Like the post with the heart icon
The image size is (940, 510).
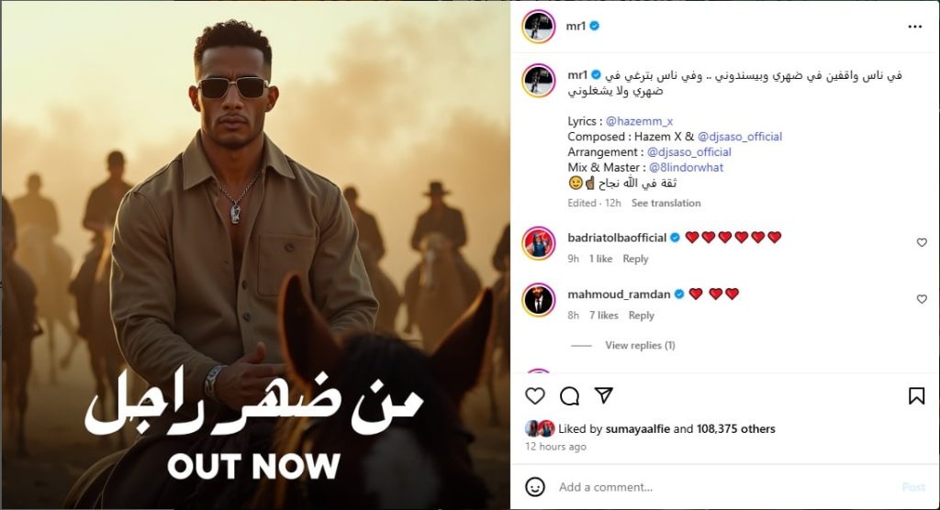pyautogui.click(x=535, y=395)
